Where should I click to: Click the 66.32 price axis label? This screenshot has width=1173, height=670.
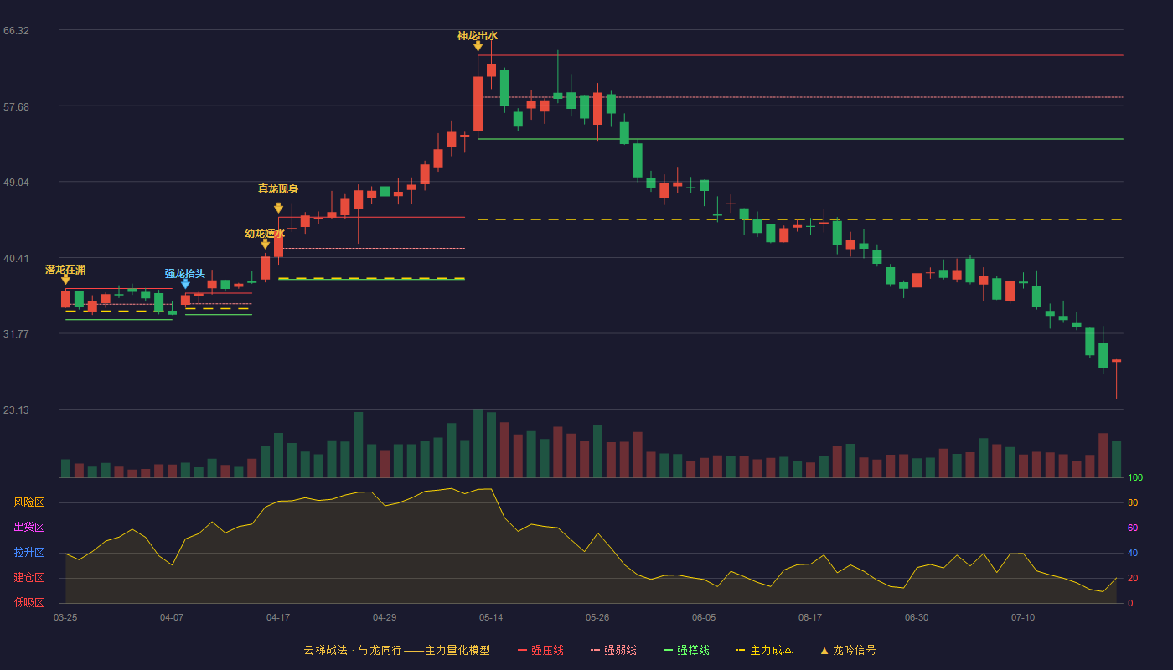tap(16, 31)
